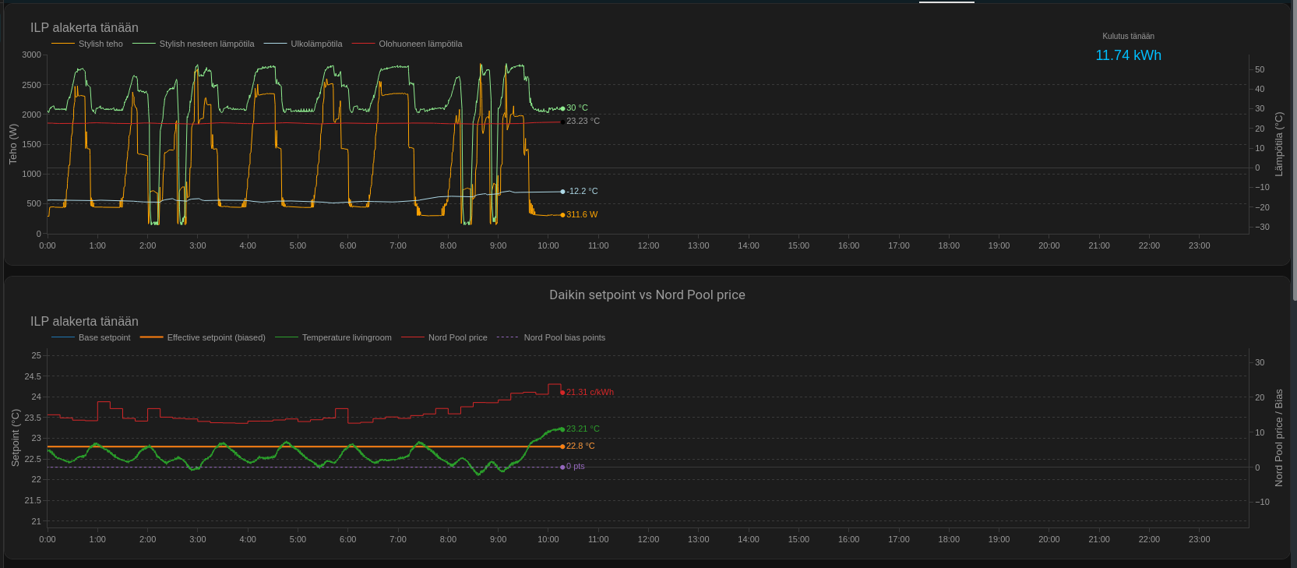Click the 11.74 kWh consumption value
1297x568 pixels.
click(x=1127, y=55)
